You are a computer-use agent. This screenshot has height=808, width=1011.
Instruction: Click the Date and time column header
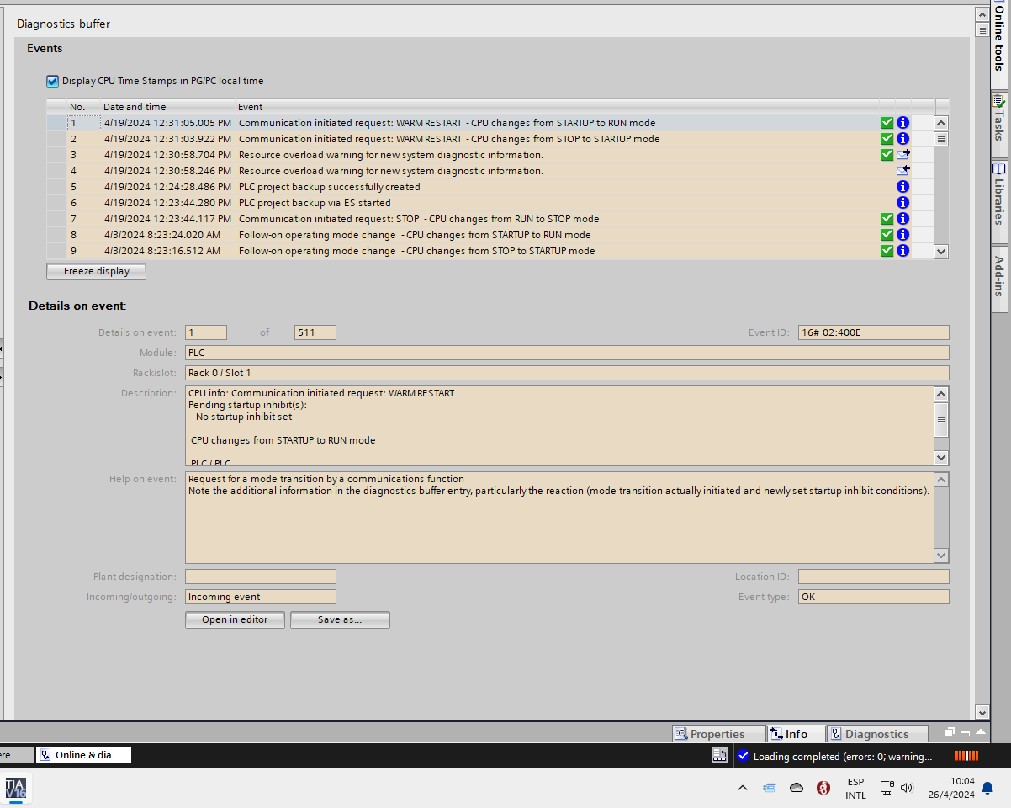click(167, 107)
